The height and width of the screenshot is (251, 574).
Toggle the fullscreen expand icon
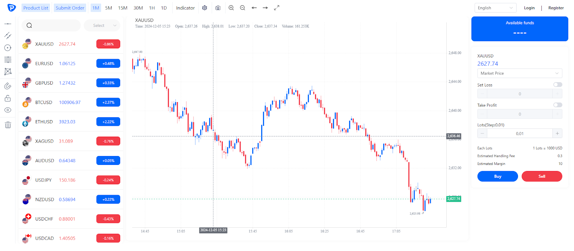[x=277, y=8]
